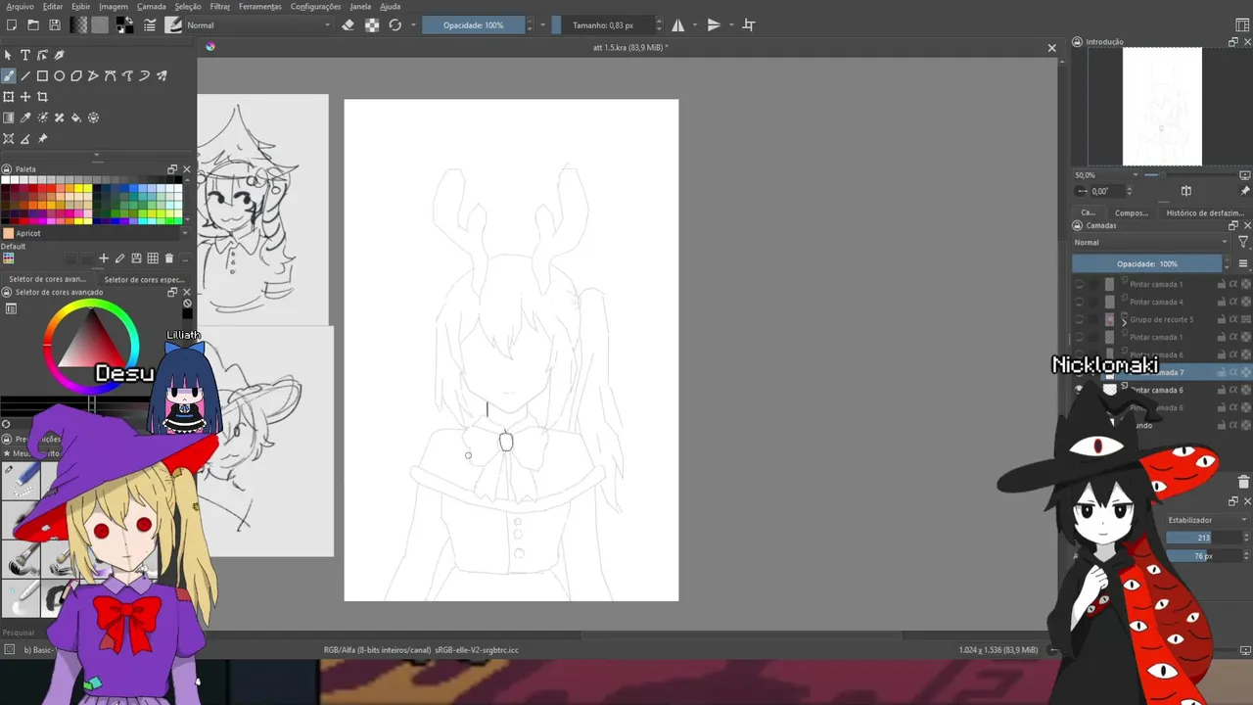The image size is (1253, 705).
Task: Open the brush blending mode dropdown
Action: (x=257, y=25)
